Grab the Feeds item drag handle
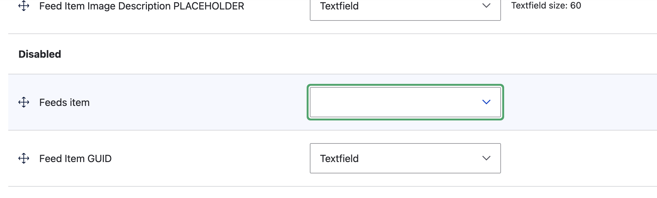The height and width of the screenshot is (198, 657). (24, 102)
